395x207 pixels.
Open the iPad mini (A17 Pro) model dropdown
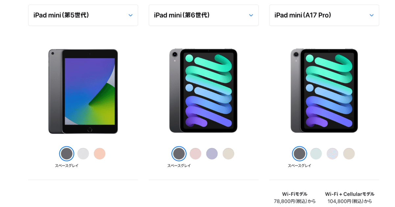pos(324,15)
